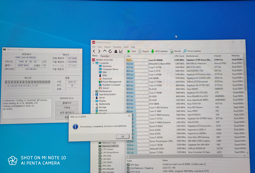Expand the Storage tree node
The width and height of the screenshot is (255, 173).
[93, 107]
